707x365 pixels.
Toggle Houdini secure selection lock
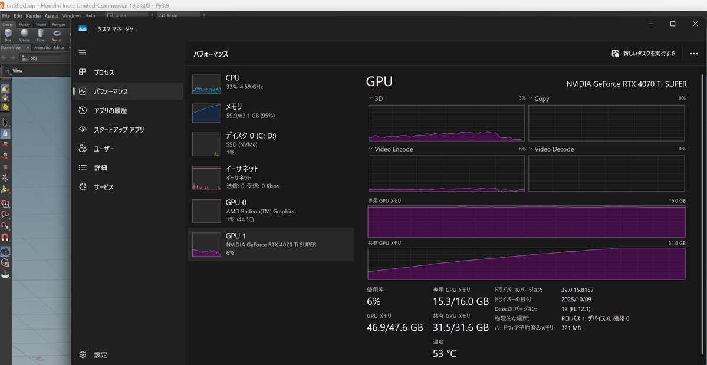5,133
